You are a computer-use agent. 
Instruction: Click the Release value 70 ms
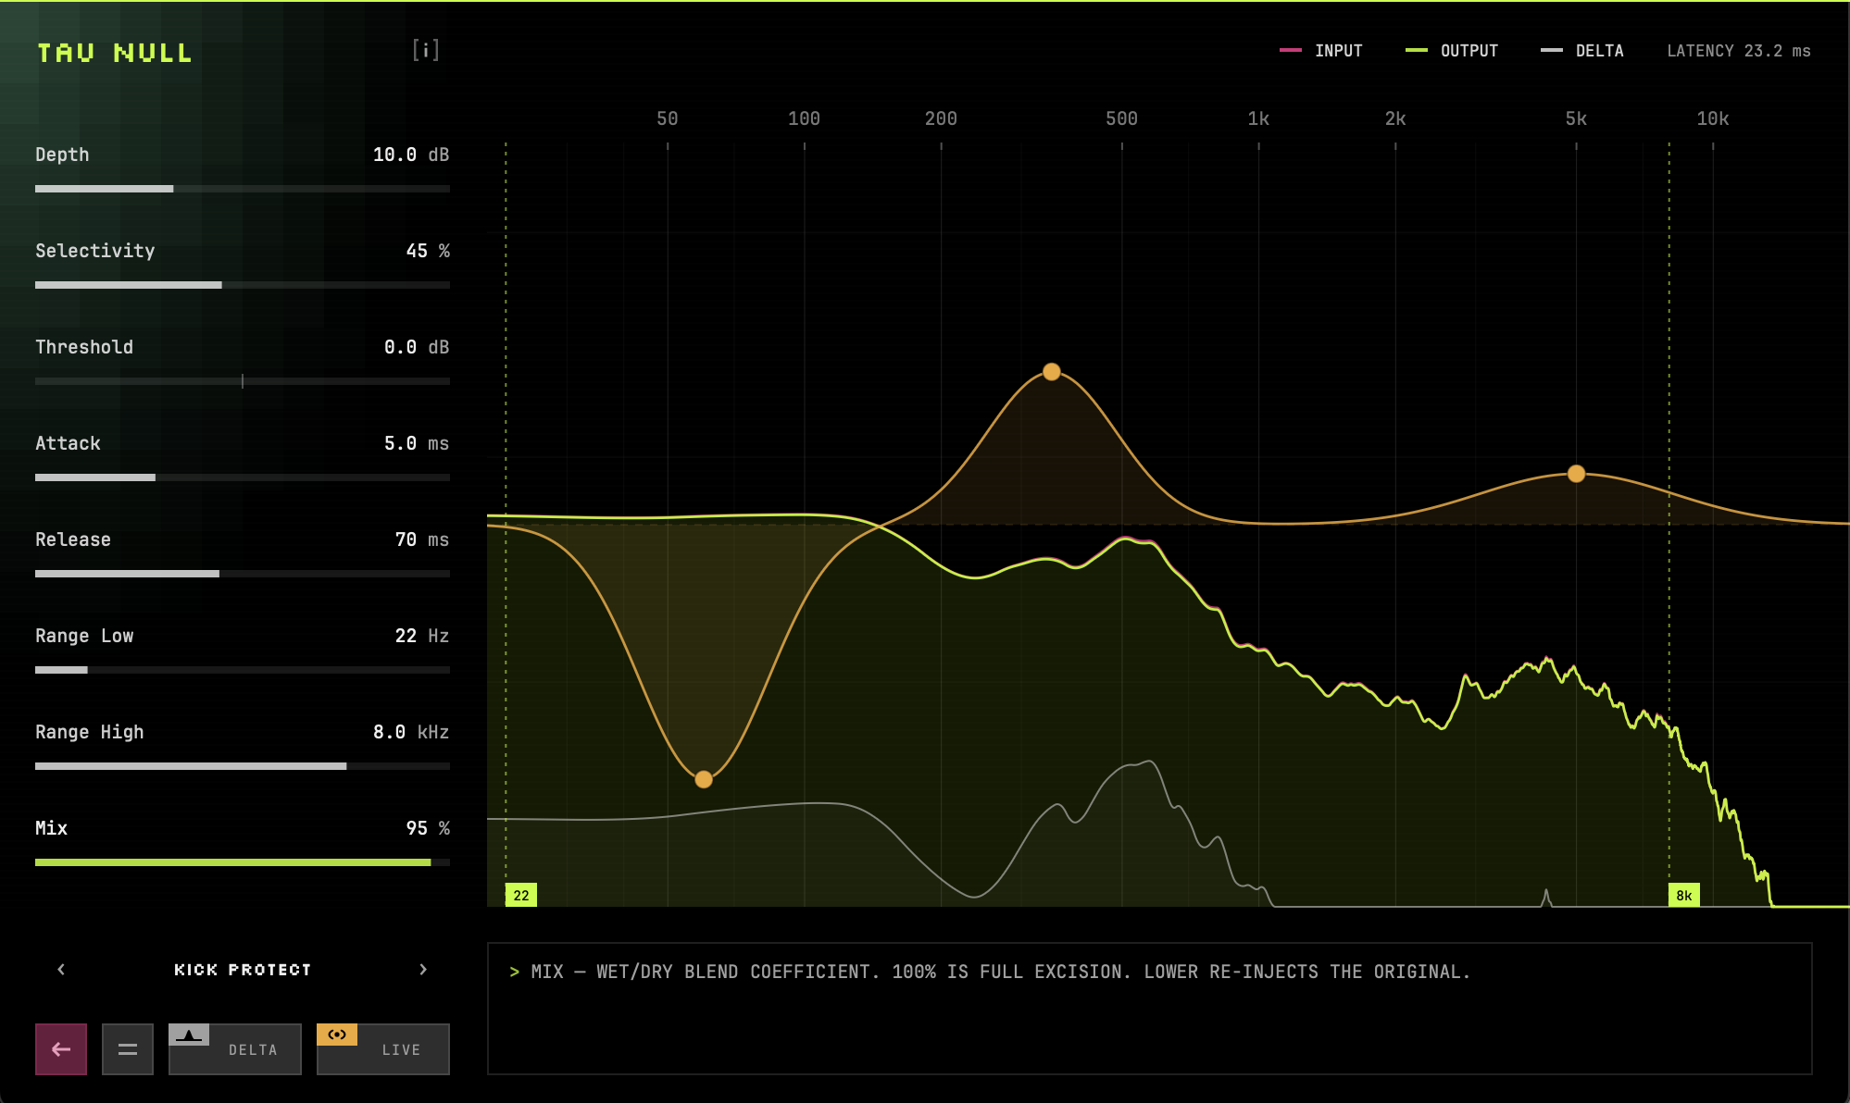click(x=422, y=539)
